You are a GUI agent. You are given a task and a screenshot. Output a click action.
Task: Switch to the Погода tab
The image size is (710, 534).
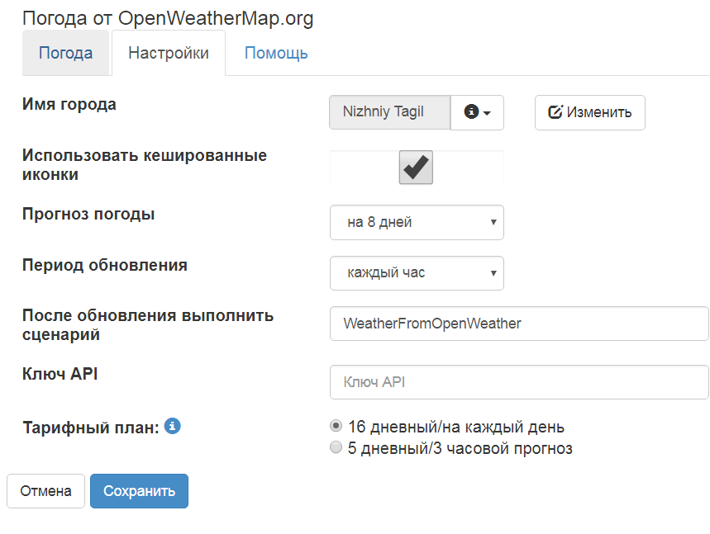pos(65,53)
